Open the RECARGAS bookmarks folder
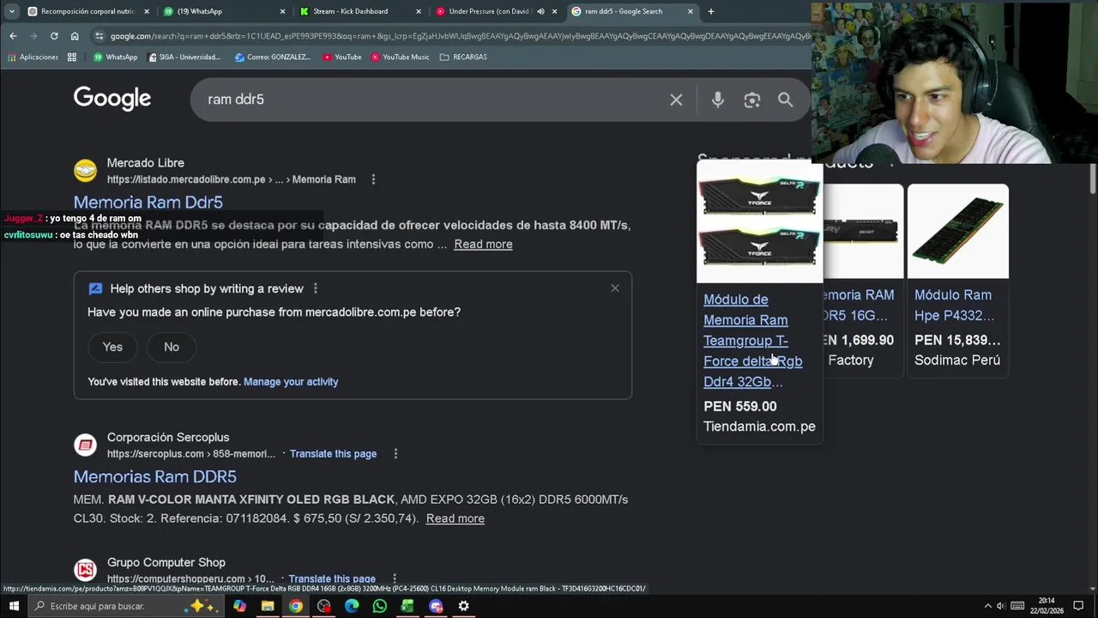Screen dimensions: 1098x618 (463, 57)
